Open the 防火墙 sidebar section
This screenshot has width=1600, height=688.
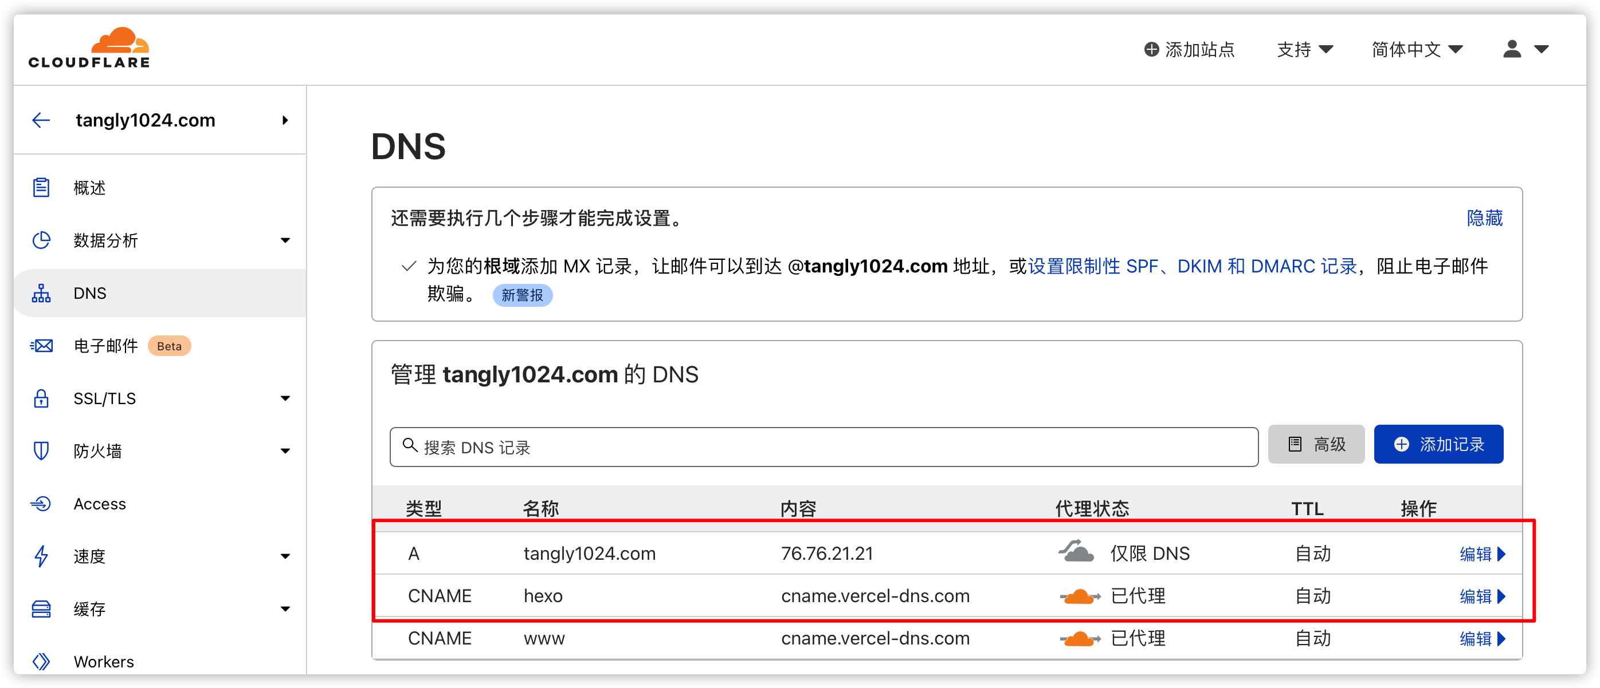click(97, 451)
